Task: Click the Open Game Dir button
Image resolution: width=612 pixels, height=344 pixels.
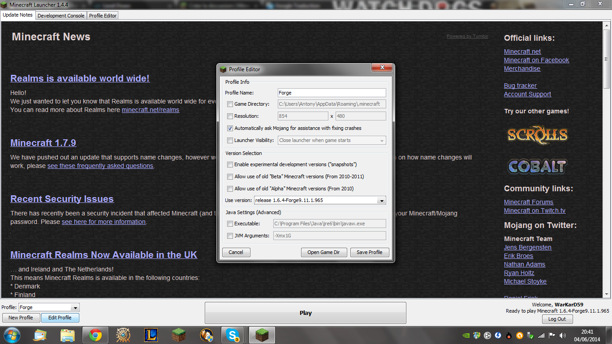Action: coord(324,252)
